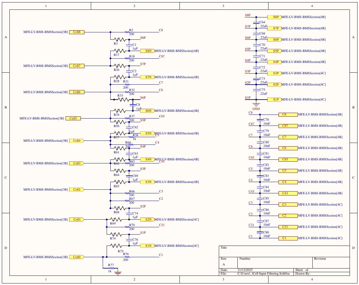Click the Title field in title block
This screenshot has height=285, width=359.
point(284,251)
